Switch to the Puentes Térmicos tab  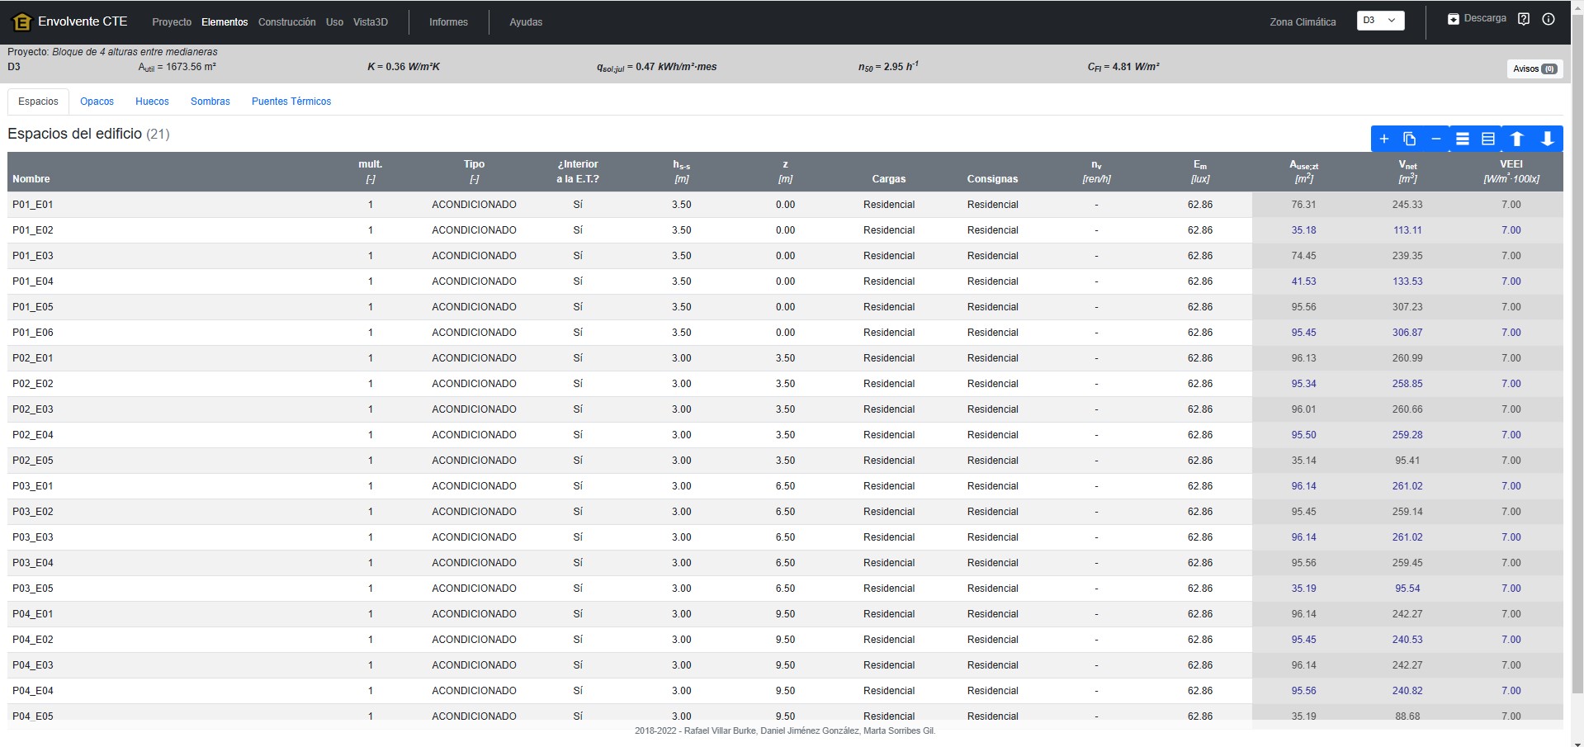[291, 102]
